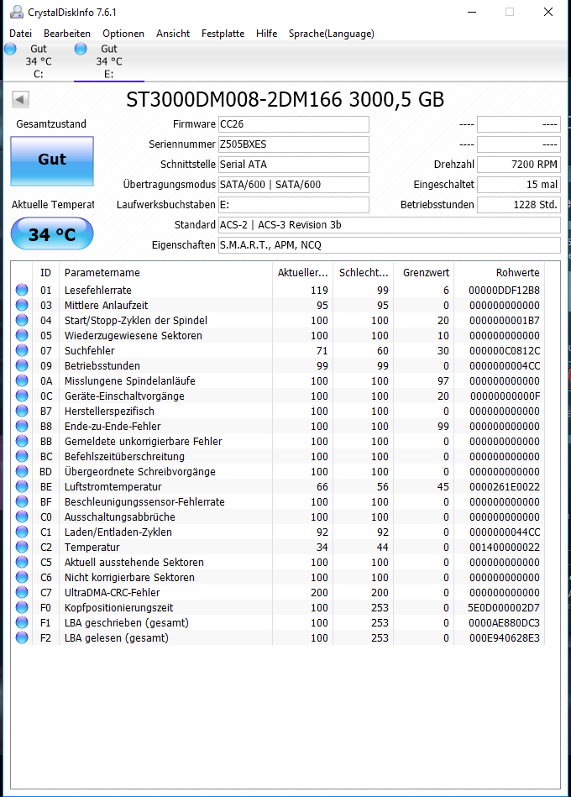Click the Eigenschaften field S.M.A.R.T., APM, NCQ
This screenshot has width=571, height=797.
click(x=389, y=245)
